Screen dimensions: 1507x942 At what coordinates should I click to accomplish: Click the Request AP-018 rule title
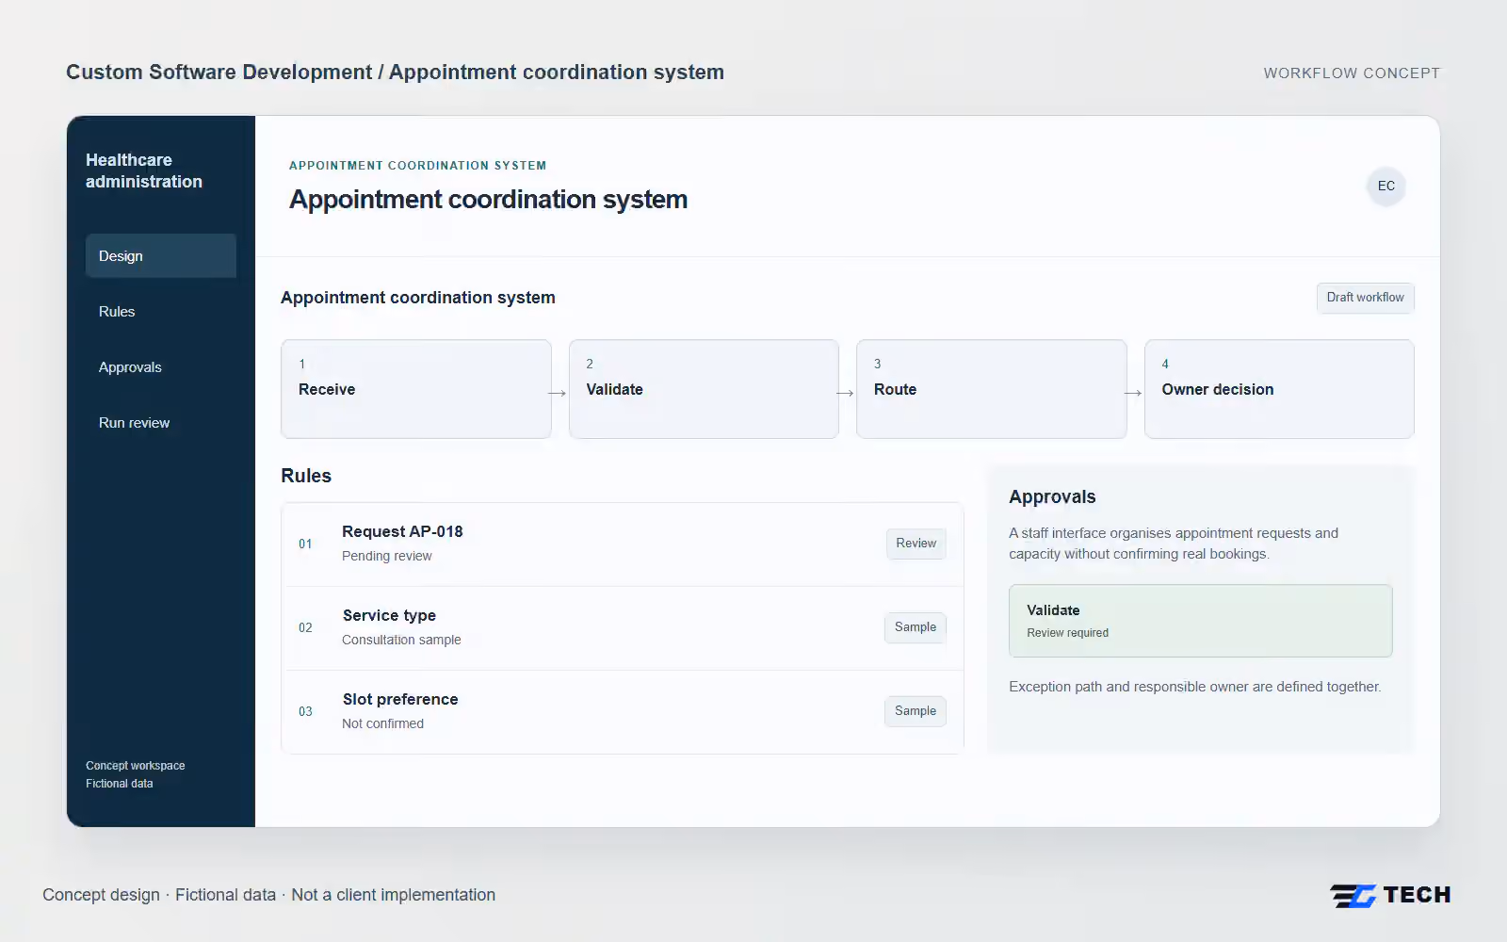pyautogui.click(x=402, y=531)
